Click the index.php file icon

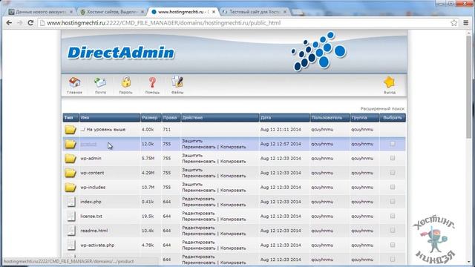pyautogui.click(x=71, y=202)
